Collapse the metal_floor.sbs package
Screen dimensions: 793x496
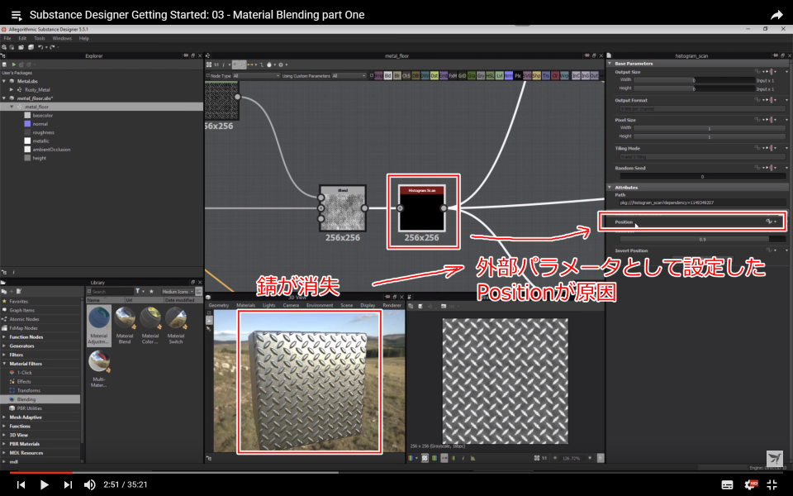tap(5, 98)
